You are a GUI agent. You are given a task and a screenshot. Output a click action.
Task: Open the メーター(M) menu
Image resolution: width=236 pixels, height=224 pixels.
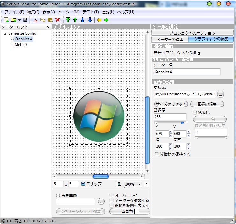(x=69, y=12)
